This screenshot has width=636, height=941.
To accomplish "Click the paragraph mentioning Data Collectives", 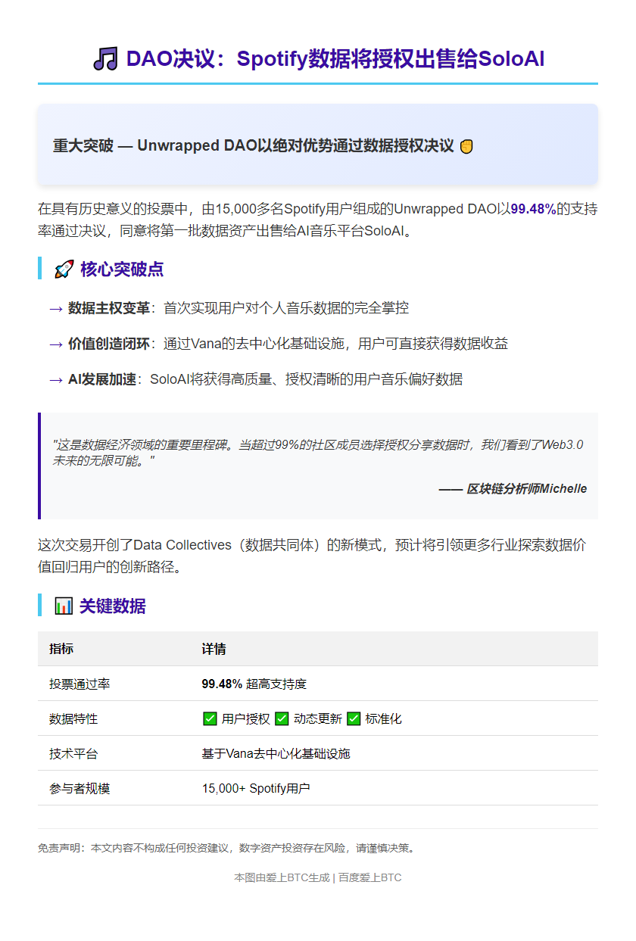I will (x=312, y=556).
